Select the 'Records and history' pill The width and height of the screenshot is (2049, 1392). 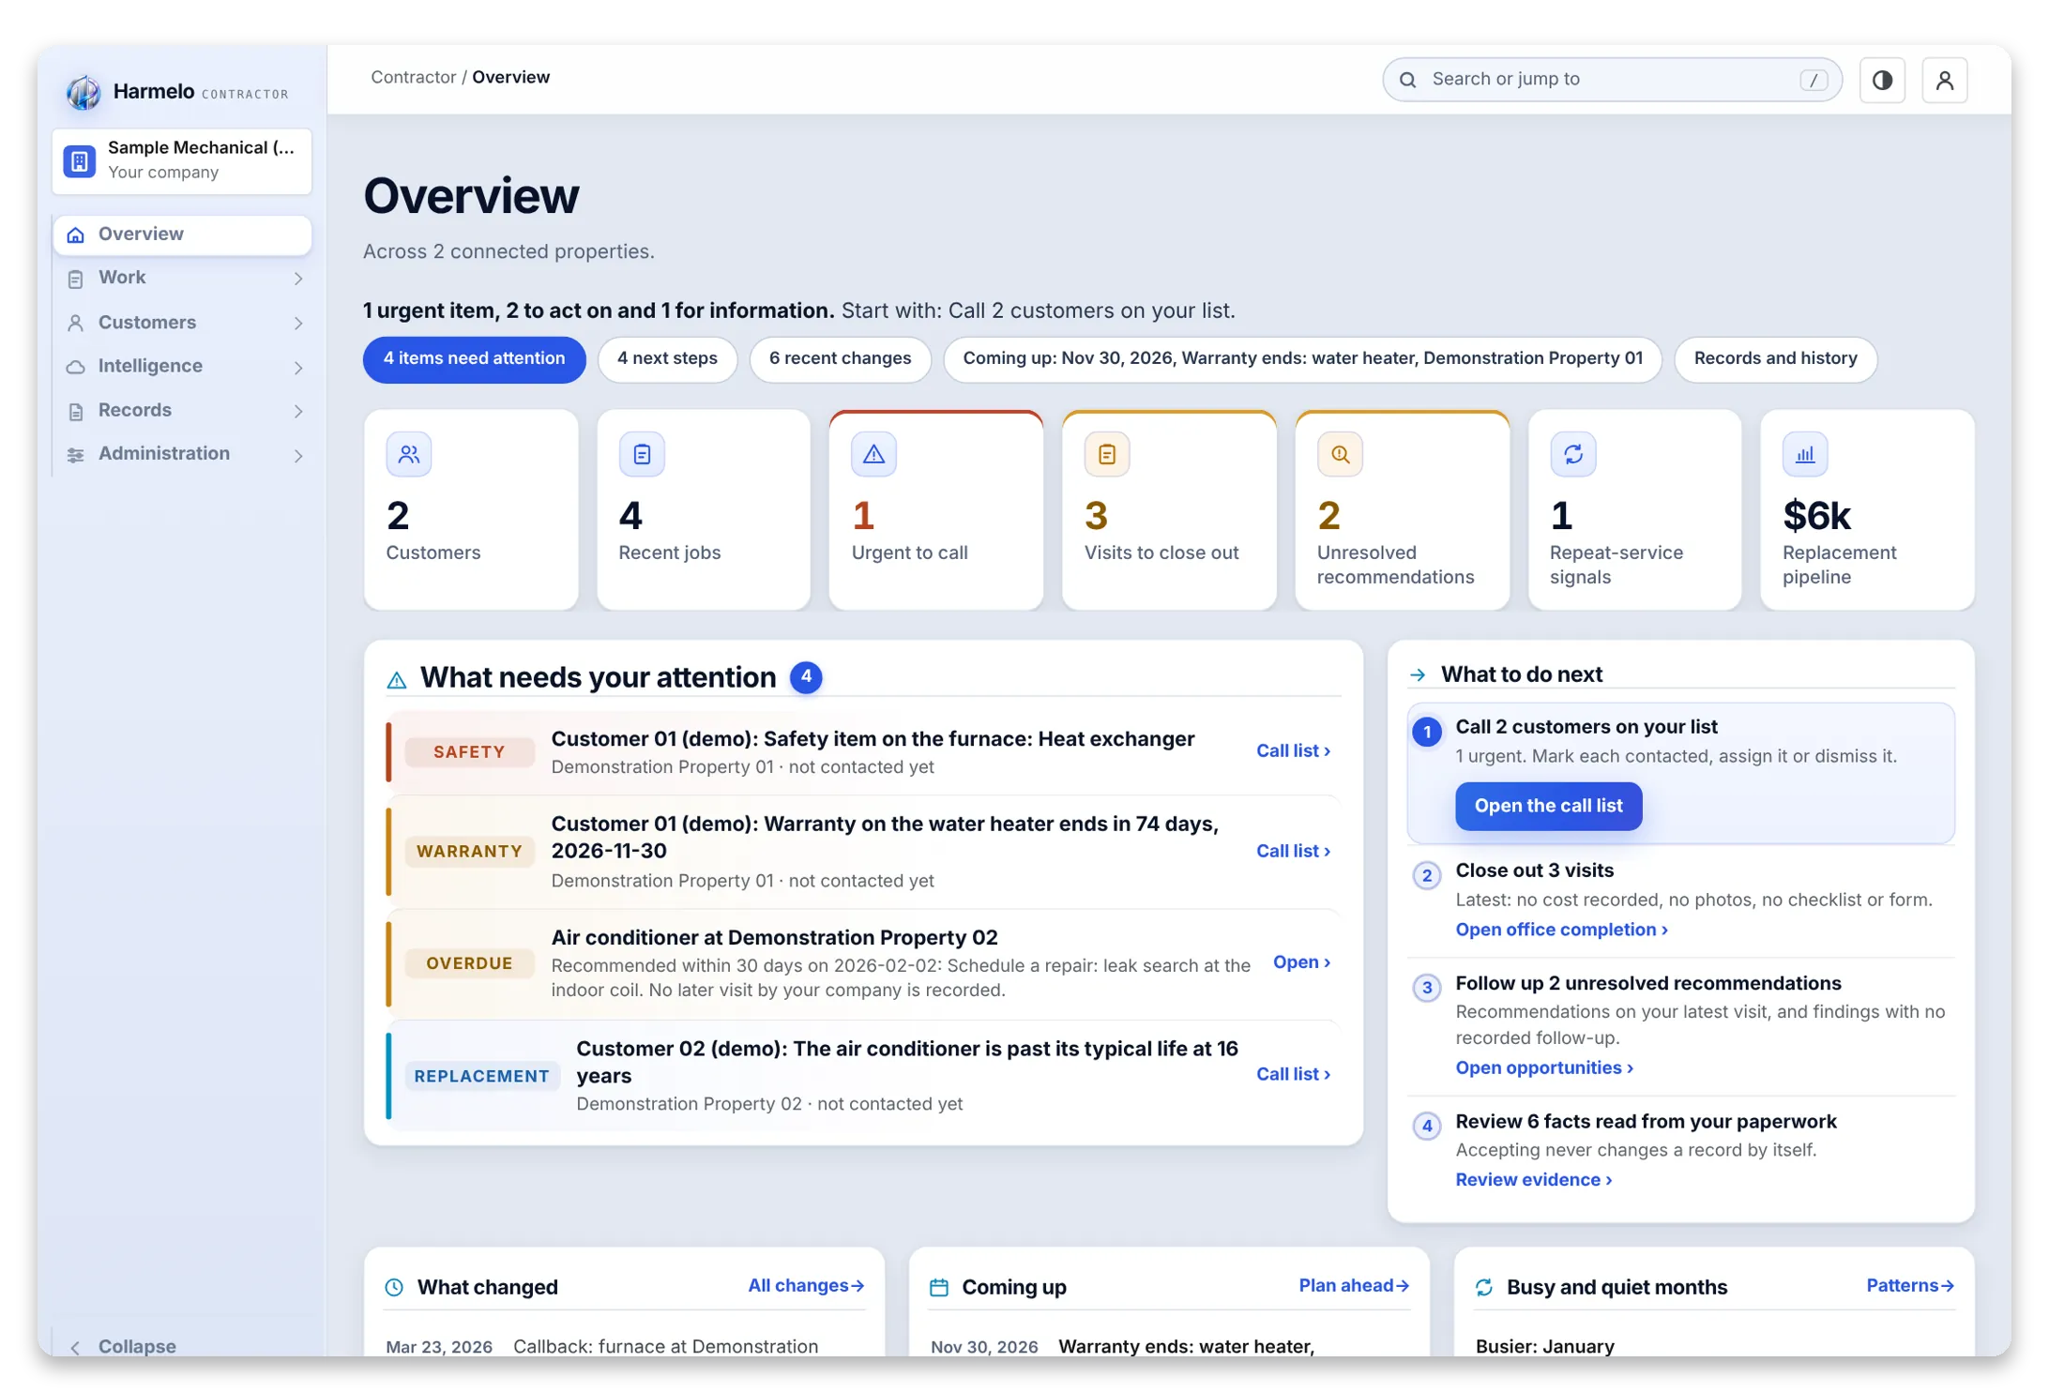[x=1775, y=359]
